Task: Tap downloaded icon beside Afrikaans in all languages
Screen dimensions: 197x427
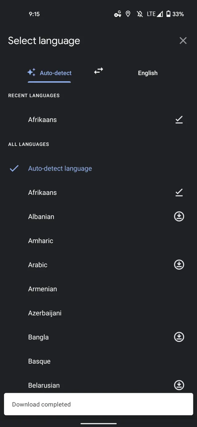Action: (179, 192)
